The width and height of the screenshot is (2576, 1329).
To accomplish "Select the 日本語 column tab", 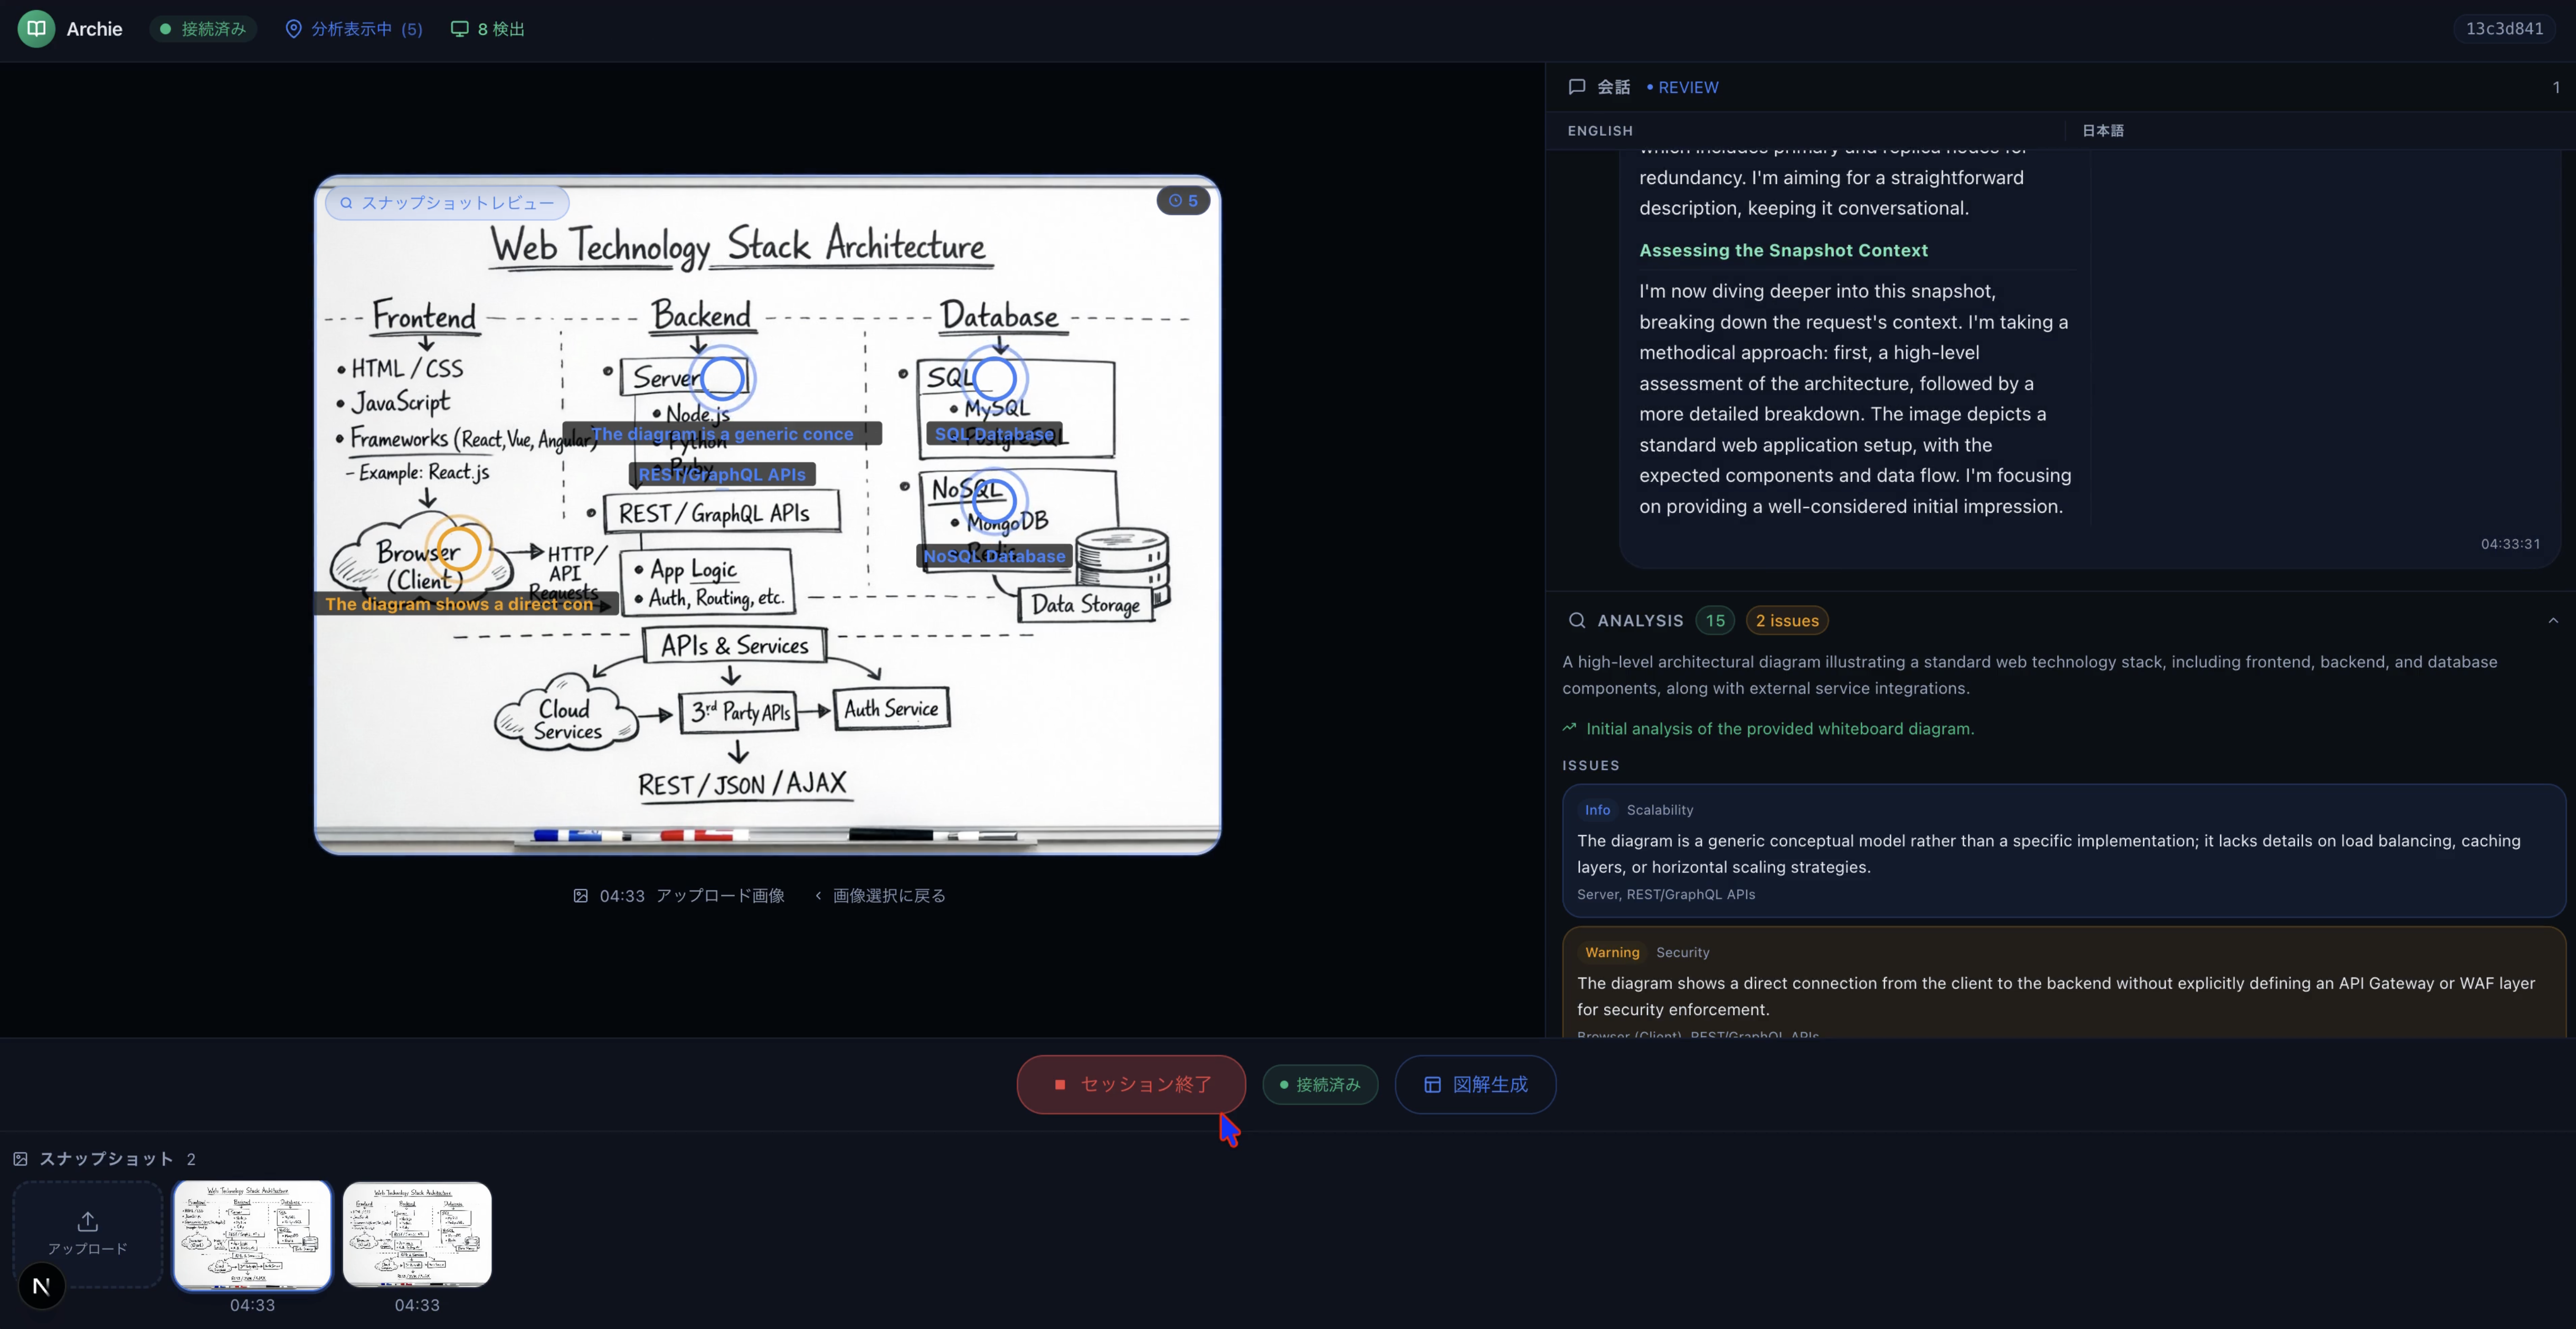I will click(2102, 131).
